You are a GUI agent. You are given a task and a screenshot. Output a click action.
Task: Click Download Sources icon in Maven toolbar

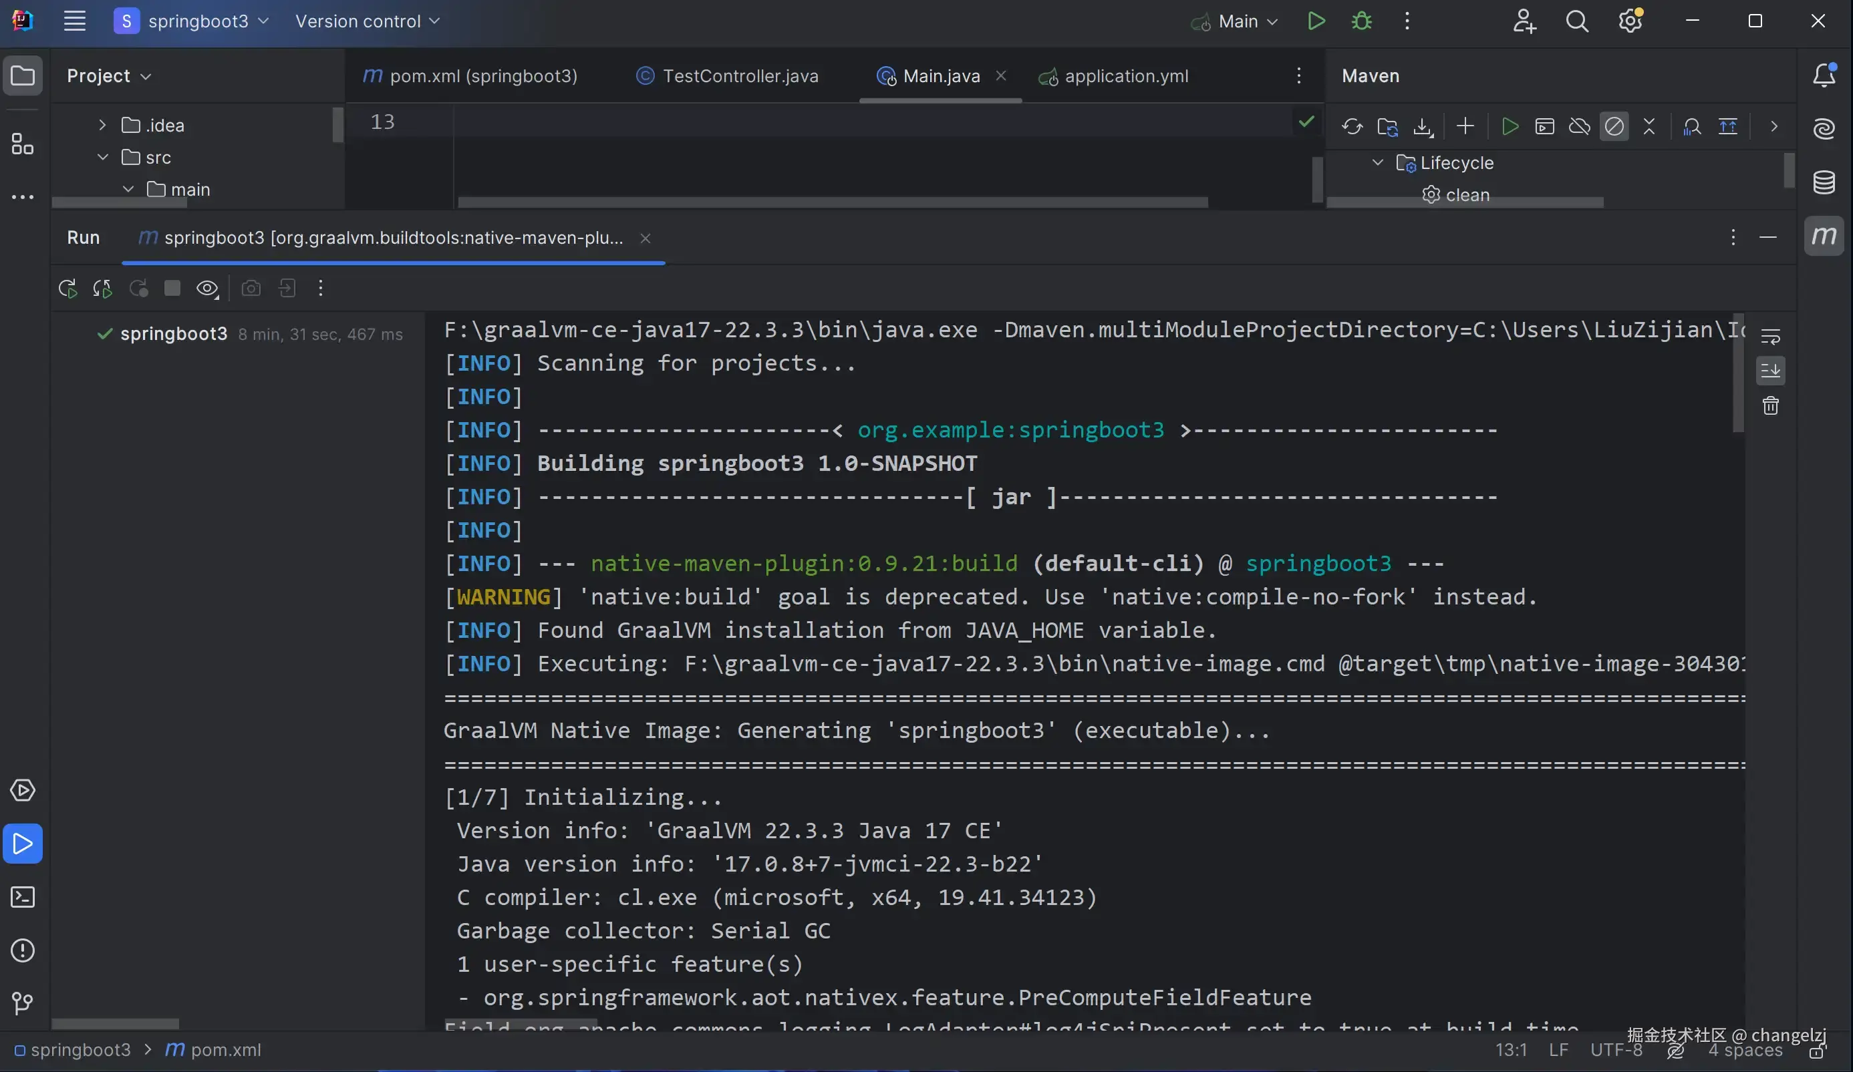click(1423, 126)
